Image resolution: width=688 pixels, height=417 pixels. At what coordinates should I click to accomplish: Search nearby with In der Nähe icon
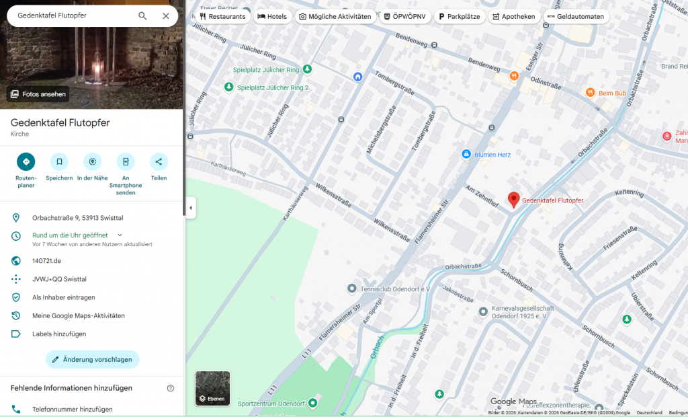pyautogui.click(x=92, y=161)
